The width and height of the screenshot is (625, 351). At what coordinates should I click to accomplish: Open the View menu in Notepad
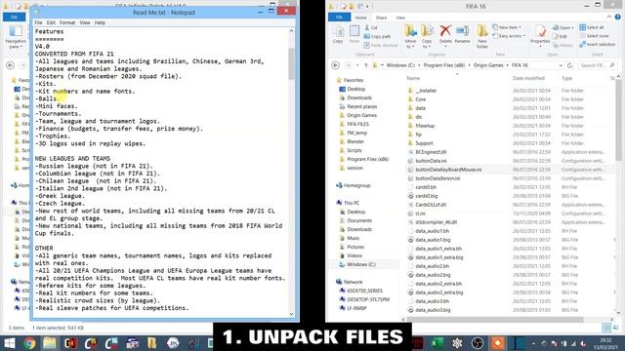[x=85, y=22]
